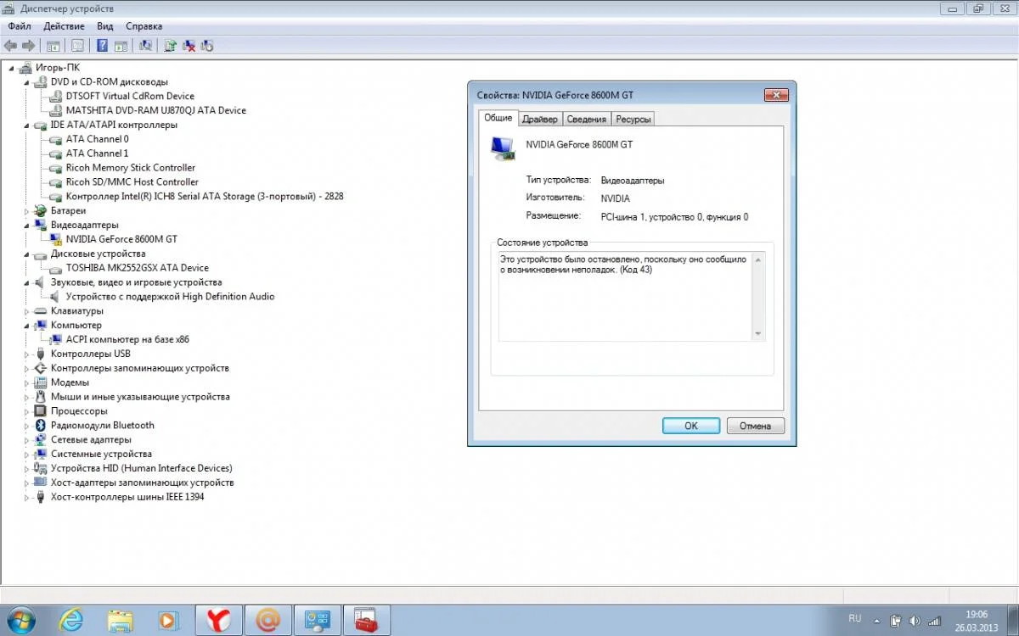Expand the Контроллеры USB category
Viewport: 1019px width, 636px height.
point(27,354)
